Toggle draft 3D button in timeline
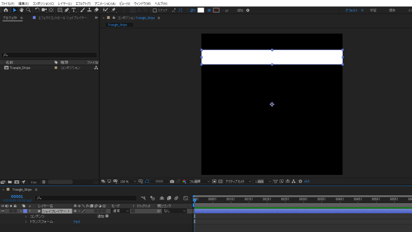Viewport: 412px width, 232px height. coord(153,198)
